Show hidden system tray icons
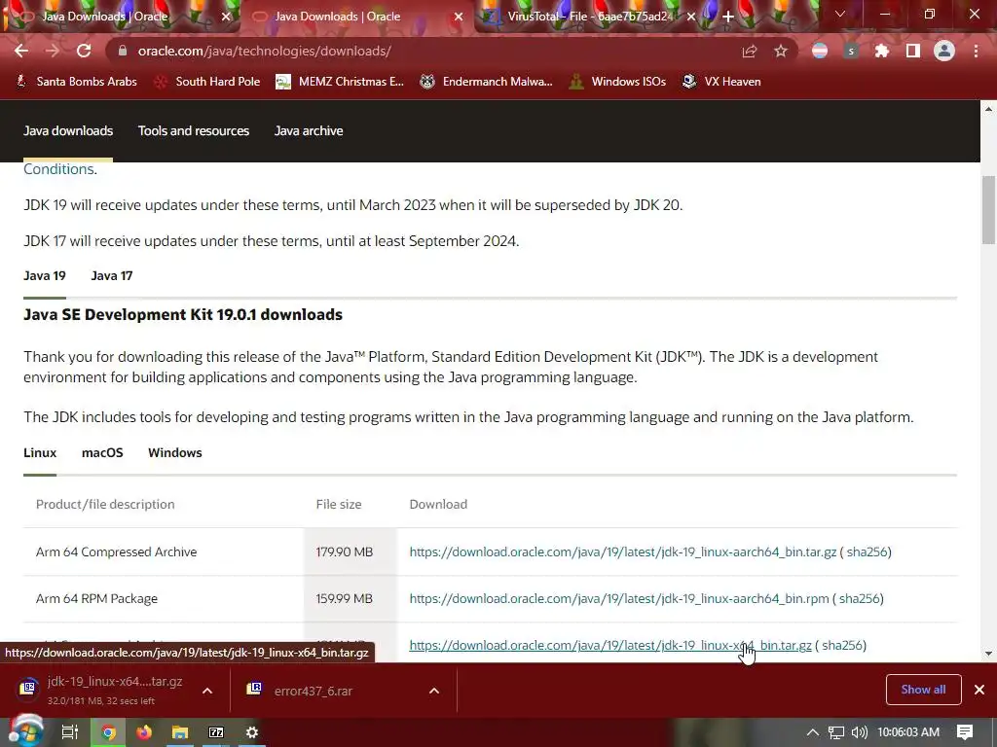 (813, 732)
